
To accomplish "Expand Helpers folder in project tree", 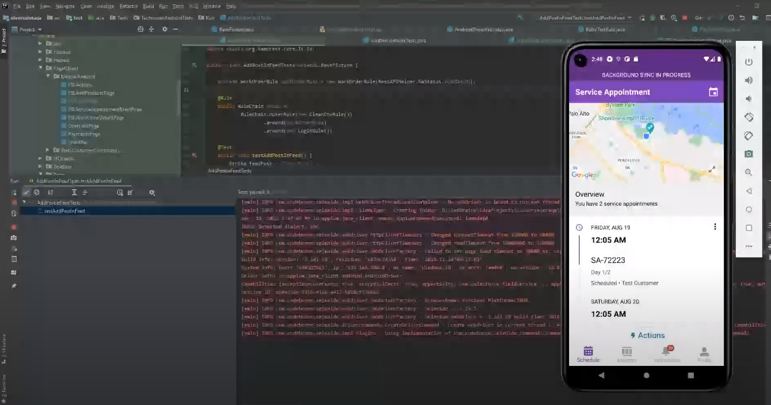I will pyautogui.click(x=40, y=60).
